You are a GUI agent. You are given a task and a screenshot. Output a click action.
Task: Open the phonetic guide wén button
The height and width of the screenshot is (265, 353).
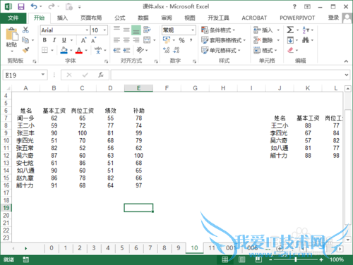click(x=98, y=50)
